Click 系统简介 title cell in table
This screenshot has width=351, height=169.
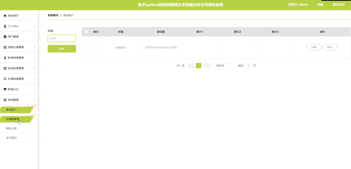[121, 47]
